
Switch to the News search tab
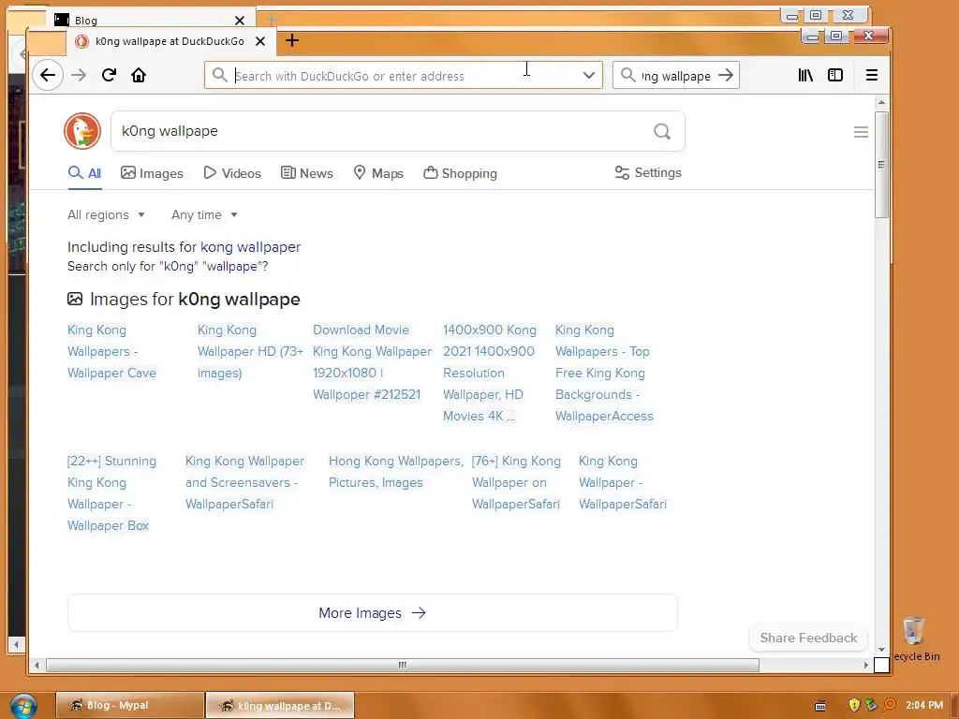[x=307, y=173]
